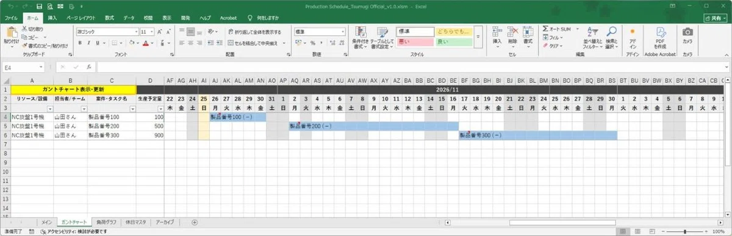
Task: Click the Delete cells (削除) icon
Action: [x=512, y=32]
